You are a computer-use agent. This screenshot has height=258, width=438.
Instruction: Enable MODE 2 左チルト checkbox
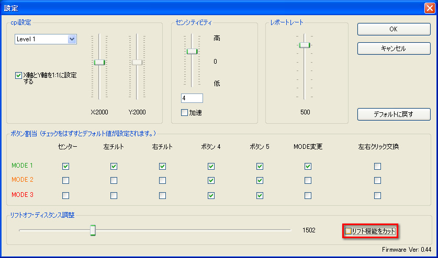(x=114, y=181)
